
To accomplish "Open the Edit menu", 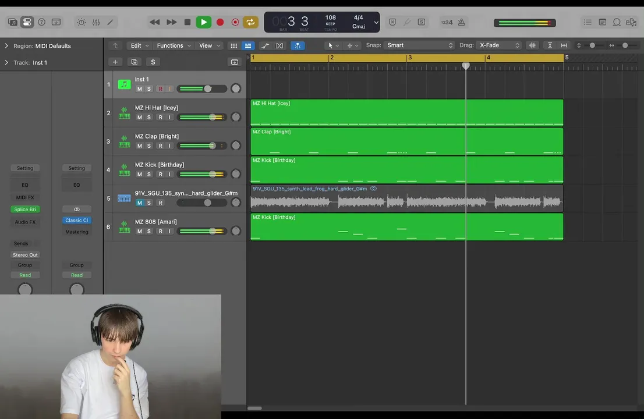I will coord(140,45).
